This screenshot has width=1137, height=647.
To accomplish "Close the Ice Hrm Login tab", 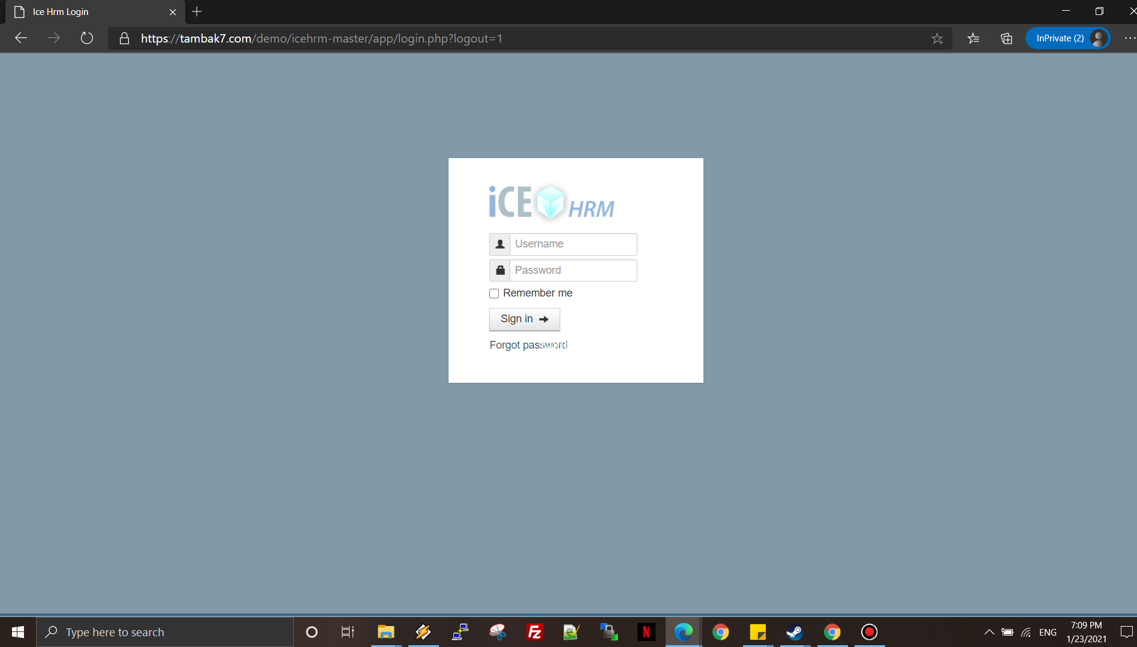I will tap(173, 12).
